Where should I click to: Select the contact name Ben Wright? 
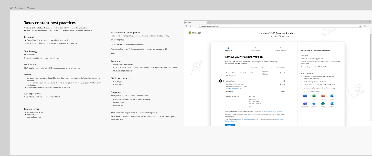click(x=117, y=82)
